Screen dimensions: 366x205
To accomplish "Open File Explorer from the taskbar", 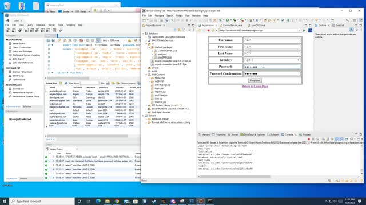I will (108, 201).
